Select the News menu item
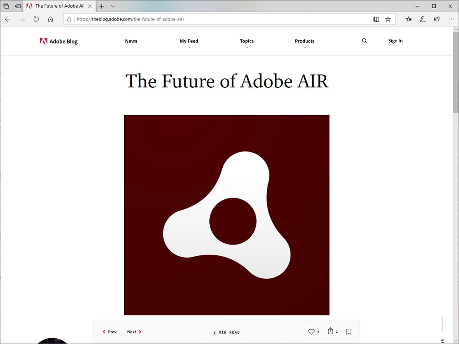The height and width of the screenshot is (344, 459). (x=131, y=41)
